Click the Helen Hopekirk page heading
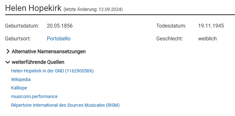Viewport: 235px width, 116px height. [33, 8]
